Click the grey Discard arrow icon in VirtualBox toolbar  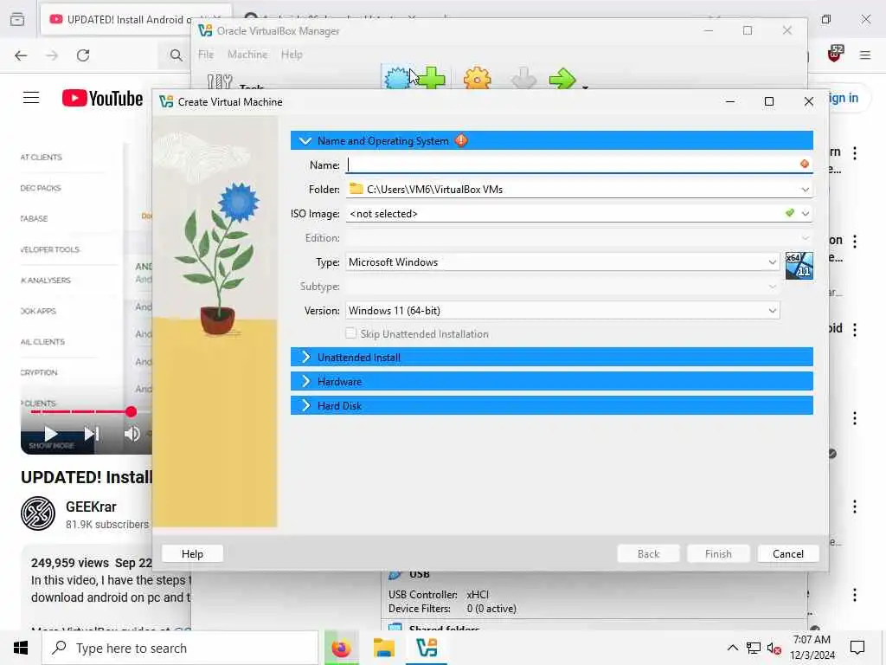coord(523,79)
